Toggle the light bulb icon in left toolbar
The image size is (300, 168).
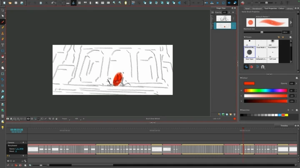point(3,128)
